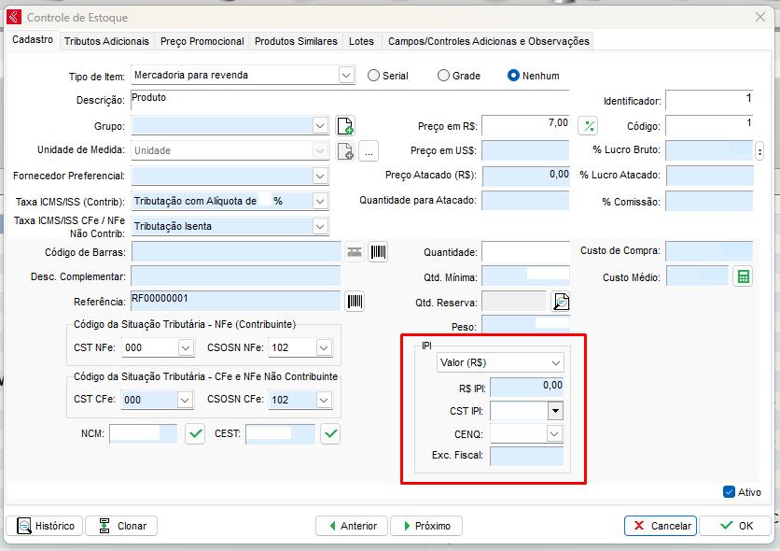Image resolution: width=780 pixels, height=551 pixels.
Task: Click the Desc. Complementar field
Action: point(236,276)
